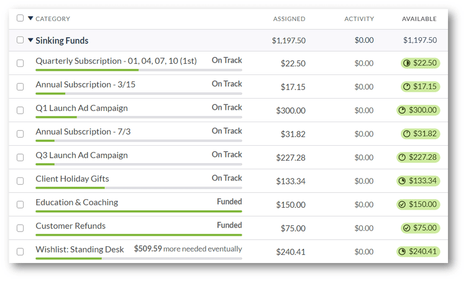Click the Education & Coaching progress bar

tap(139, 212)
